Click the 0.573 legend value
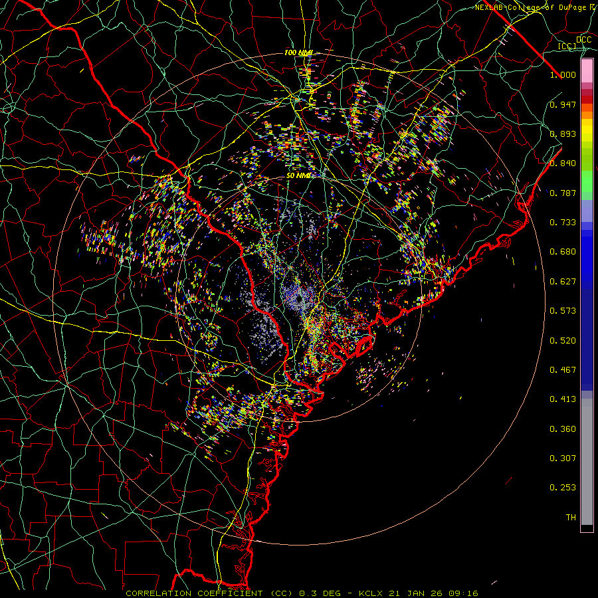598x598 pixels. coord(563,311)
